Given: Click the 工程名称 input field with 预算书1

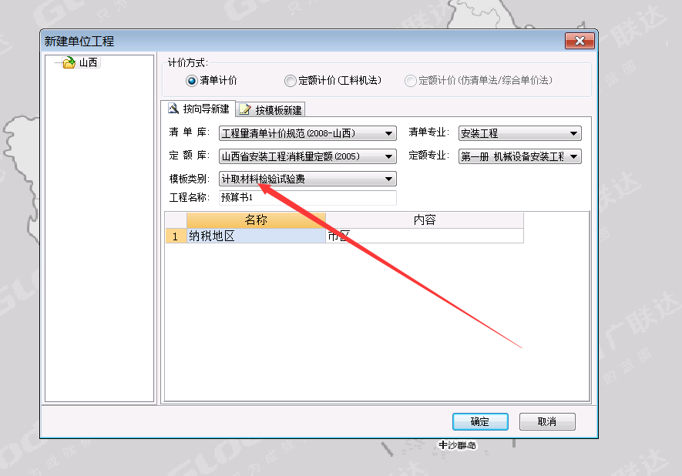Looking at the screenshot, I should 307,197.
